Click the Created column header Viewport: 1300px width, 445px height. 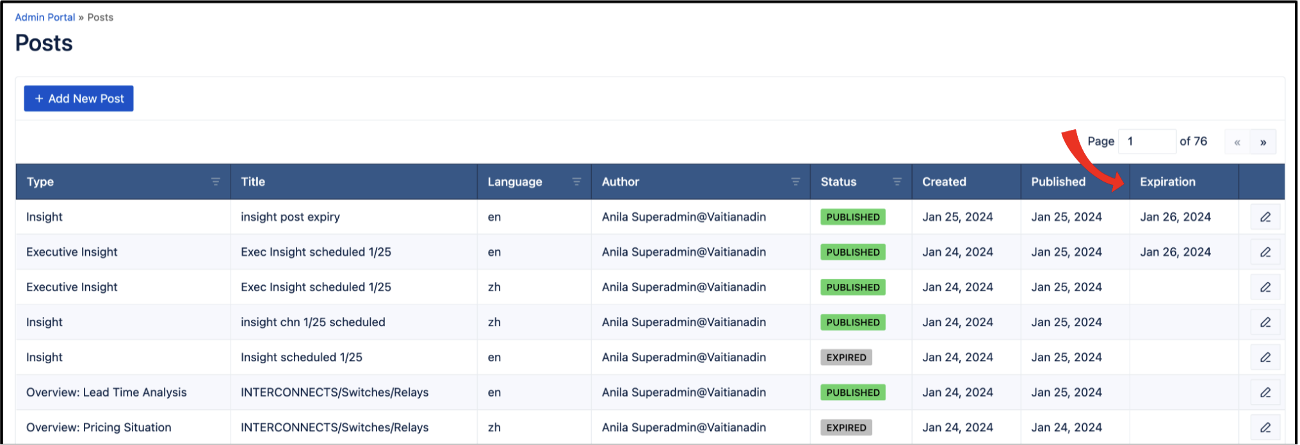(x=944, y=182)
